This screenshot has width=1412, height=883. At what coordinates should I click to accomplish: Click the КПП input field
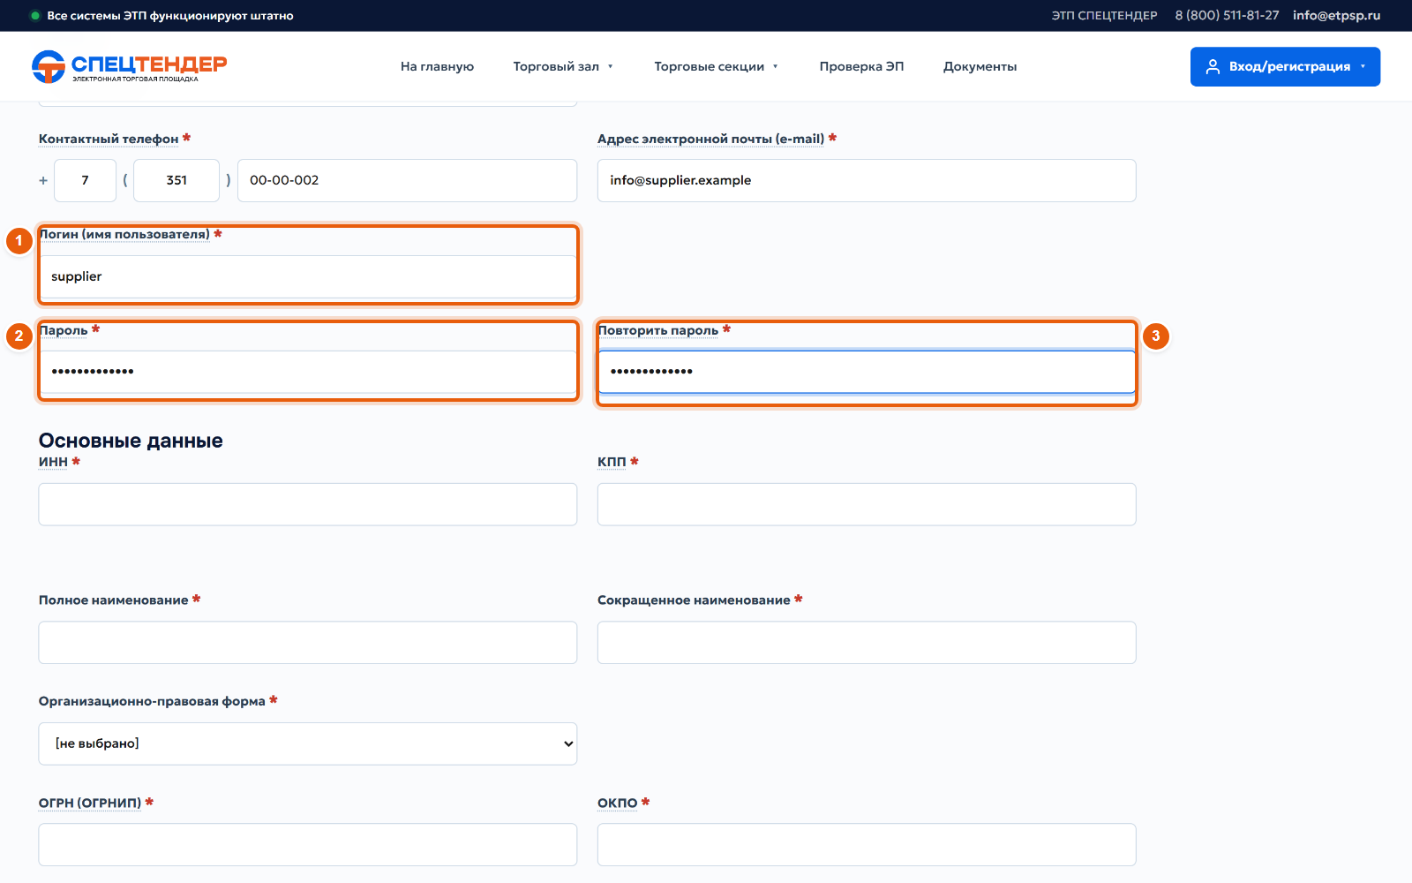coord(867,504)
